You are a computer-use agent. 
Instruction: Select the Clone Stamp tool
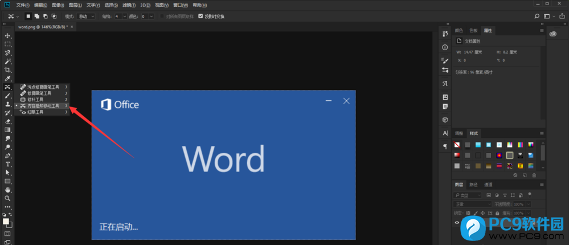[x=7, y=104]
